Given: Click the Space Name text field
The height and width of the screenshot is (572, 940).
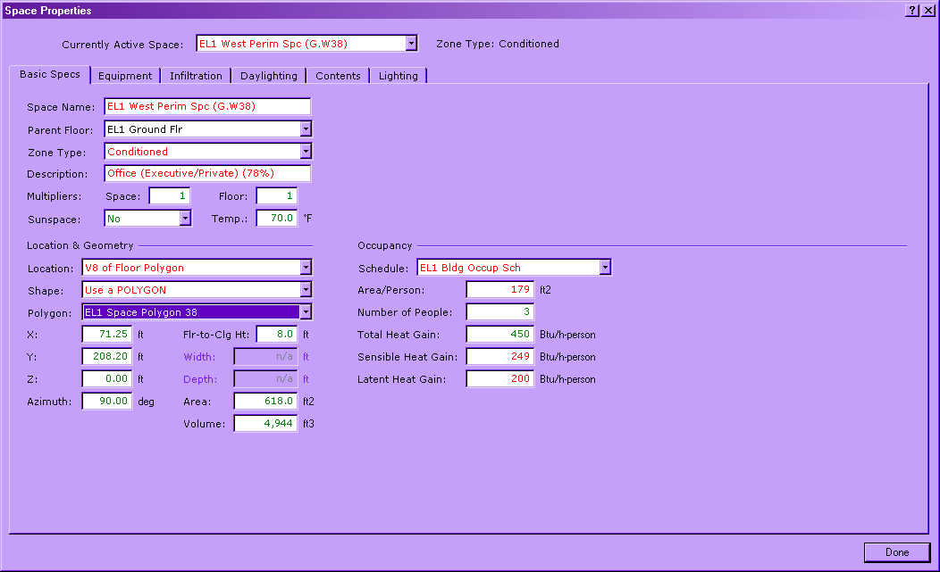Looking at the screenshot, I should [206, 107].
